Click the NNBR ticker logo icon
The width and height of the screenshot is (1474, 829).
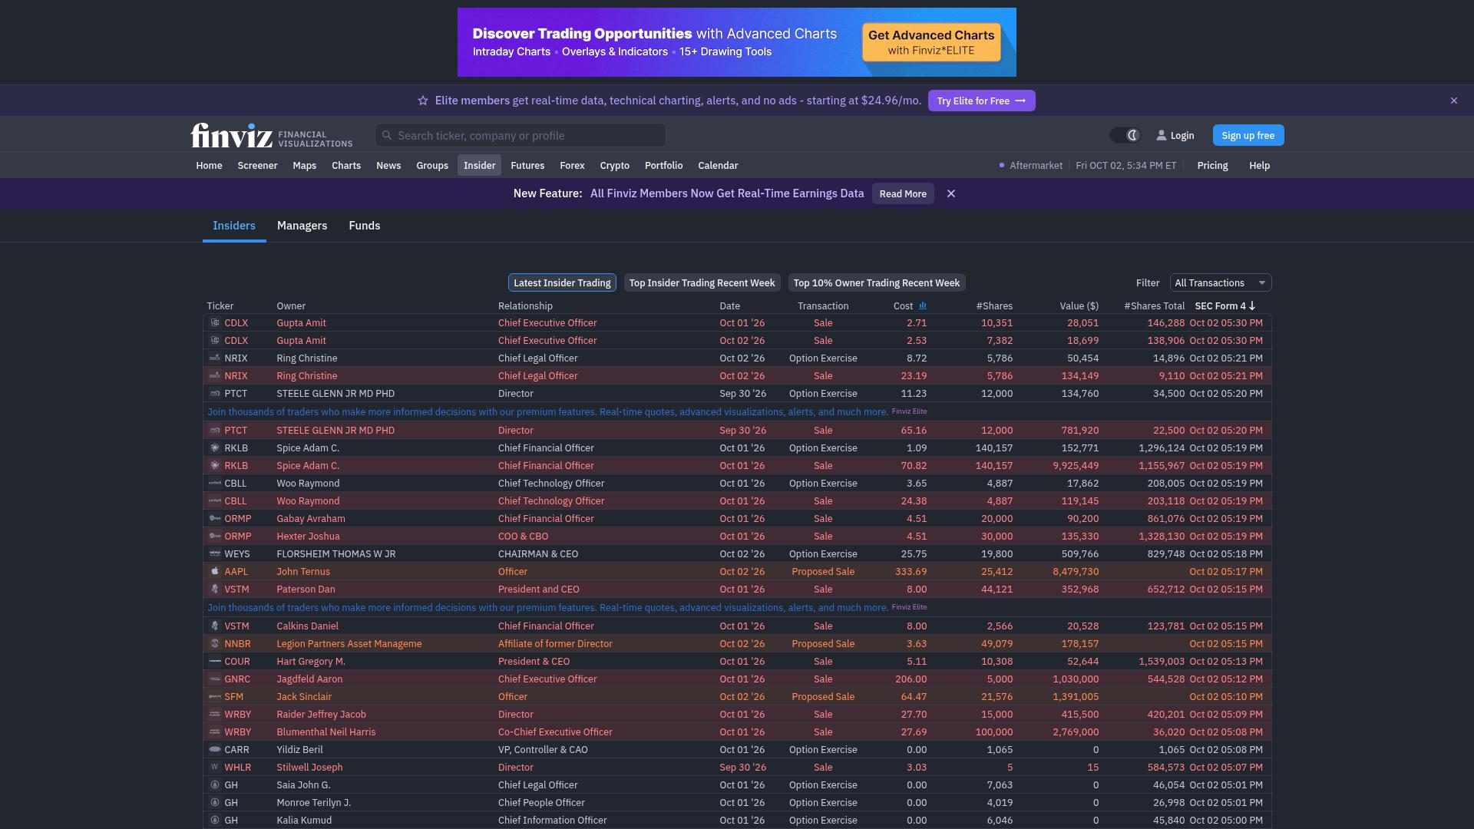click(215, 643)
